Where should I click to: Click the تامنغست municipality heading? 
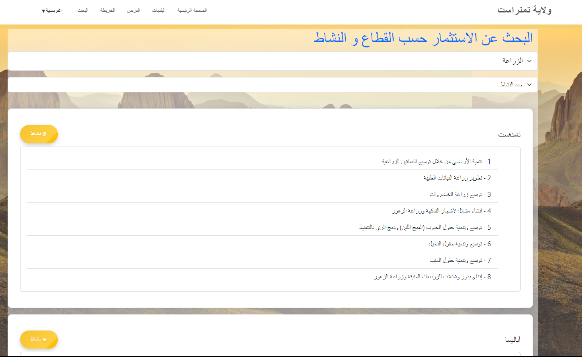coord(509,135)
